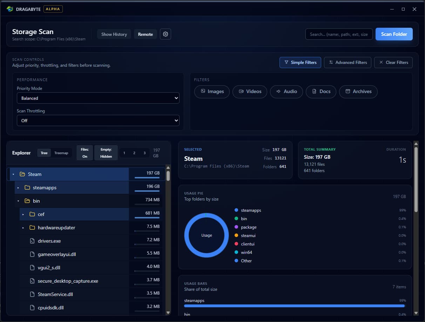This screenshot has width=425, height=322.
Task: Switch Explorer to Tree view
Action: pyautogui.click(x=44, y=153)
